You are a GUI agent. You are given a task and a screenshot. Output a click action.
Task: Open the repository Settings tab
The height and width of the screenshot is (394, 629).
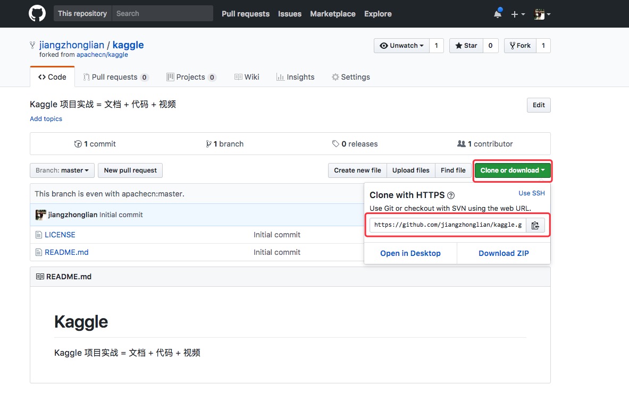[x=350, y=77]
